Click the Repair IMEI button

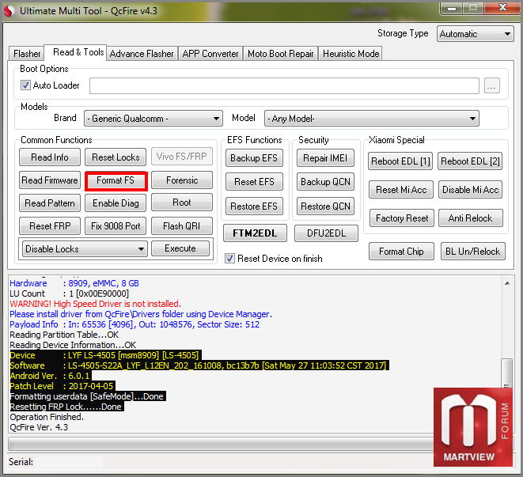[325, 157]
